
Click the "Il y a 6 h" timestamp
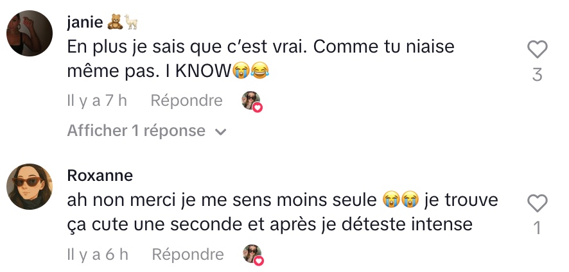pos(98,255)
